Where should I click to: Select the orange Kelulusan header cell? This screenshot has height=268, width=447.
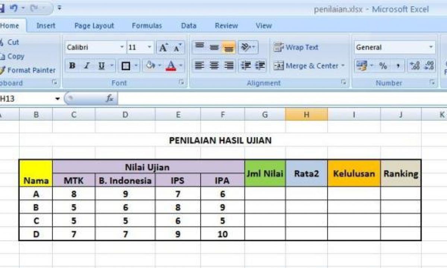tap(354, 173)
